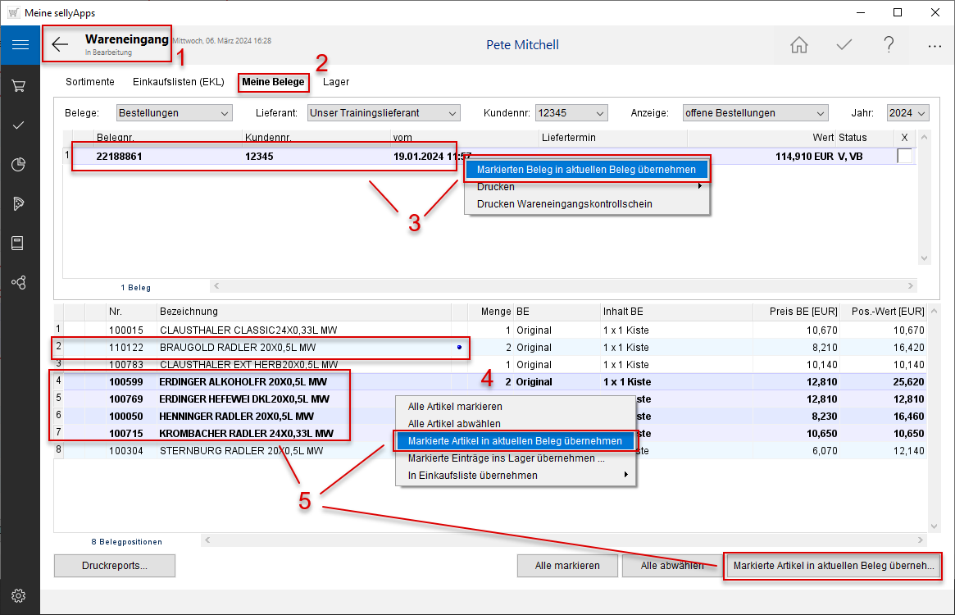Switch to the Einkaufslisten (EKL) tab
Viewport: 955px width, 615px height.
point(177,82)
